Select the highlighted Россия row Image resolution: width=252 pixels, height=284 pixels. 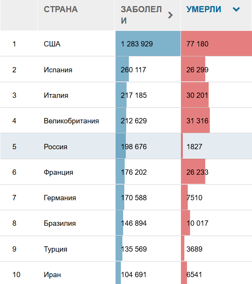tap(55, 147)
